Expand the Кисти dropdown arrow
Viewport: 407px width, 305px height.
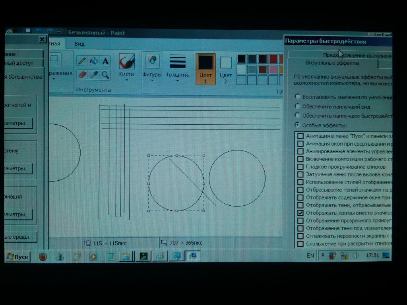click(x=127, y=80)
